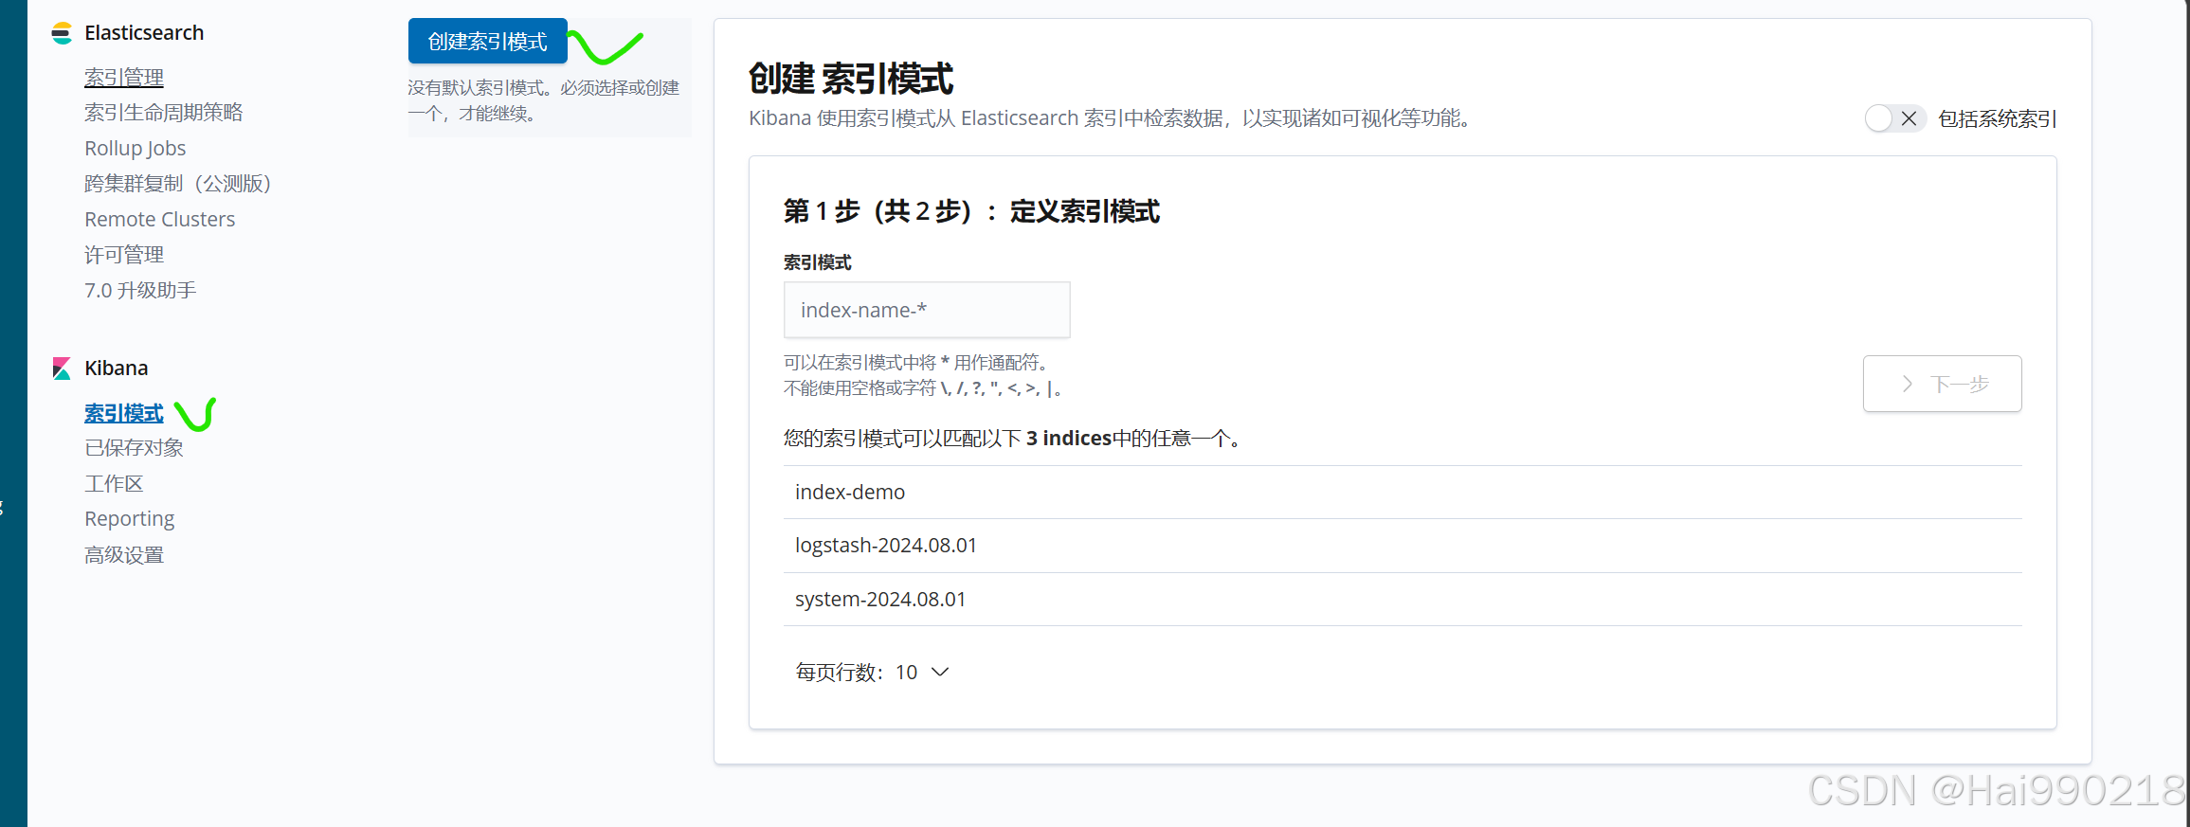Open 索引管理 in Elasticsearch menu
Image resolution: width=2190 pixels, height=827 pixels.
[124, 77]
